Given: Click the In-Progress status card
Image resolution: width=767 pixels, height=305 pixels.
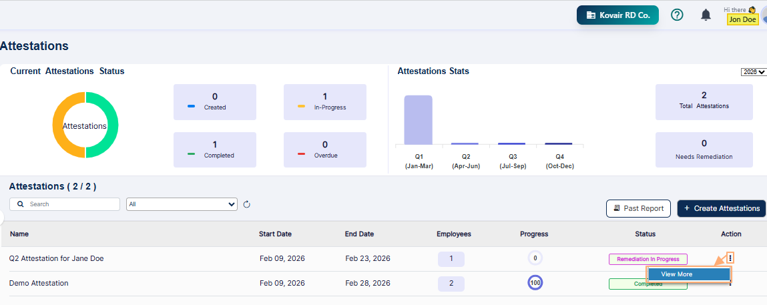Looking at the screenshot, I should [x=325, y=101].
